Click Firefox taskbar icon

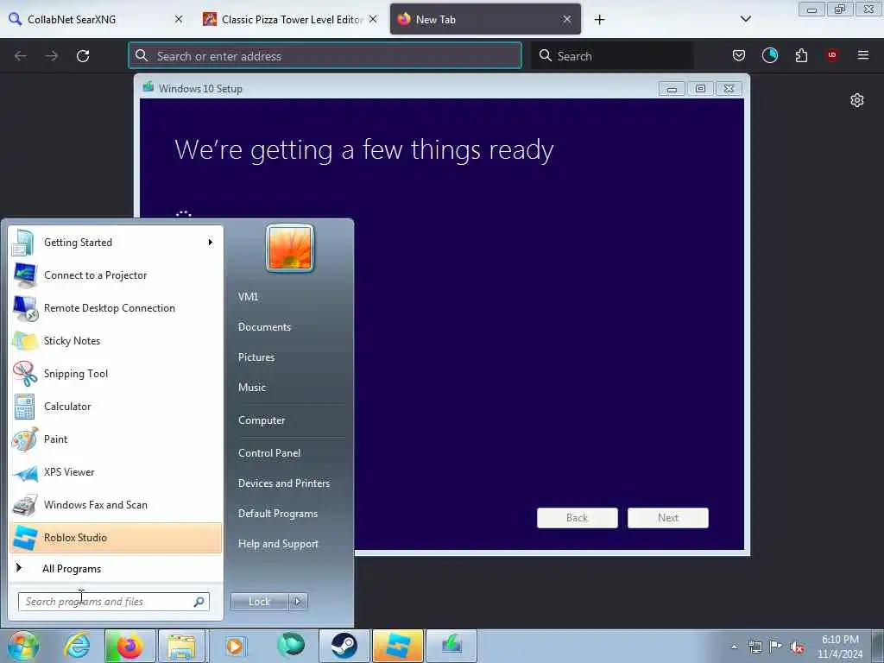click(129, 646)
